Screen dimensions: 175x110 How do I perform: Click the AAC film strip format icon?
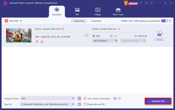point(94,36)
